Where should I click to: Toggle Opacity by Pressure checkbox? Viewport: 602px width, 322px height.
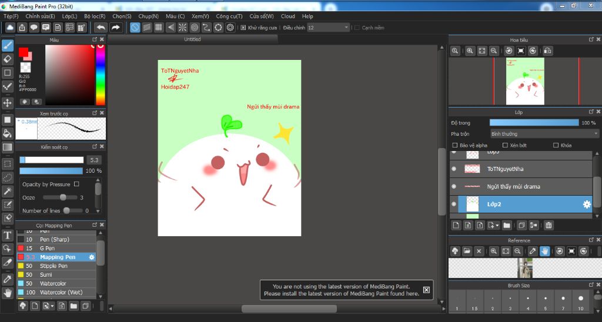coord(76,185)
